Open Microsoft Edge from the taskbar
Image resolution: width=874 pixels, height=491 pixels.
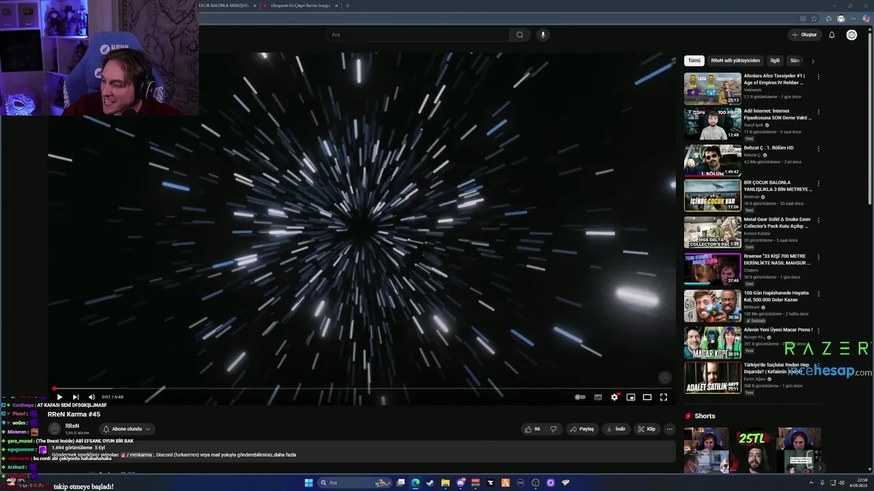[x=415, y=483]
